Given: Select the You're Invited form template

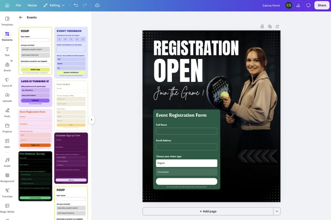Looking at the screenshot, I should [71, 106].
